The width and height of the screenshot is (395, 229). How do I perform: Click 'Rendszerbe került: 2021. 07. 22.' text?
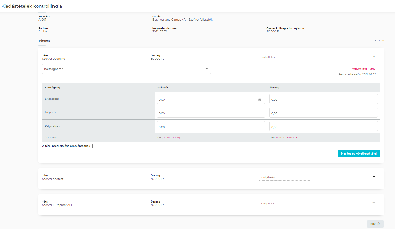coord(357,74)
